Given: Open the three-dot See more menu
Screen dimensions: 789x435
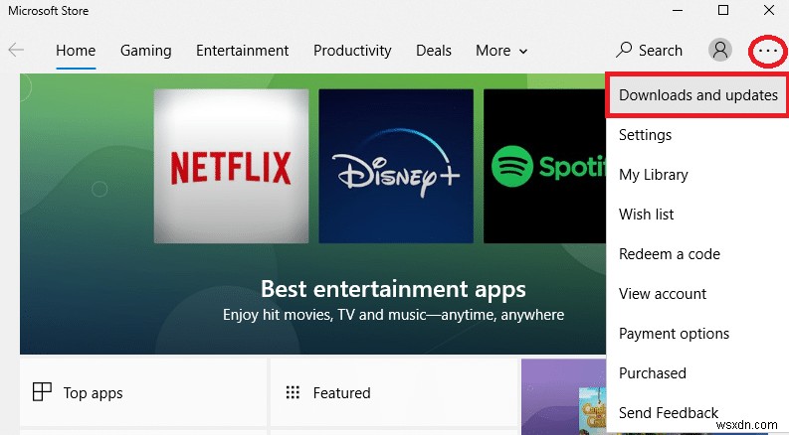Looking at the screenshot, I should (768, 51).
